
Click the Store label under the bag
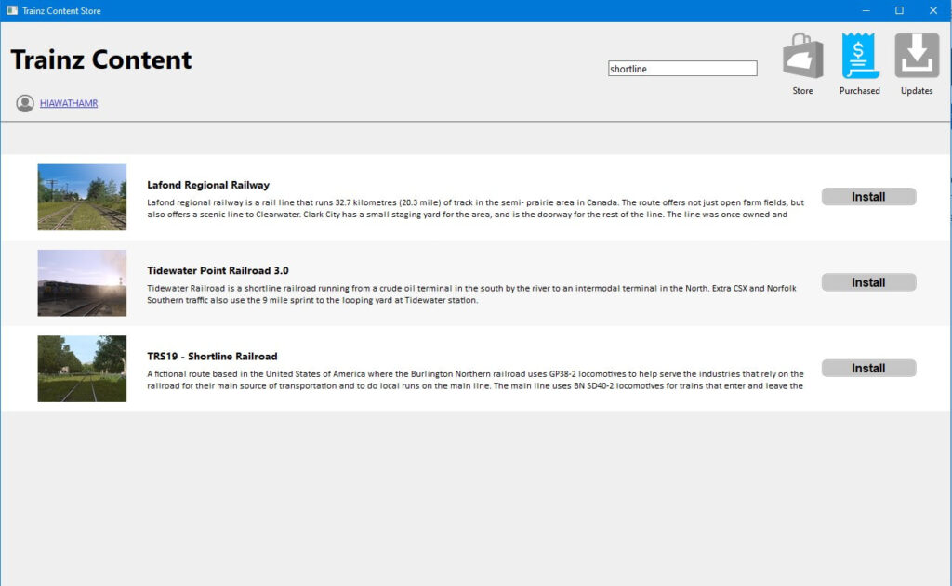pos(802,90)
